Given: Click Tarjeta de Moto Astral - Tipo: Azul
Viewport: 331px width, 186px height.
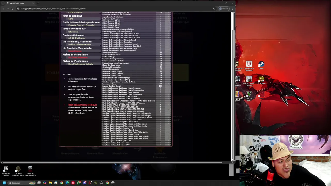Looking at the screenshot, I should click(x=116, y=143).
